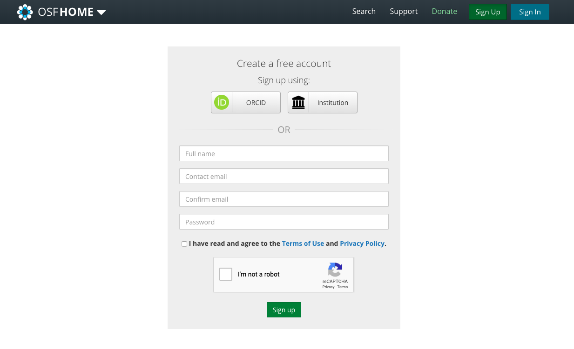Open the Privacy Policy link
The image size is (574, 349).
tap(362, 244)
